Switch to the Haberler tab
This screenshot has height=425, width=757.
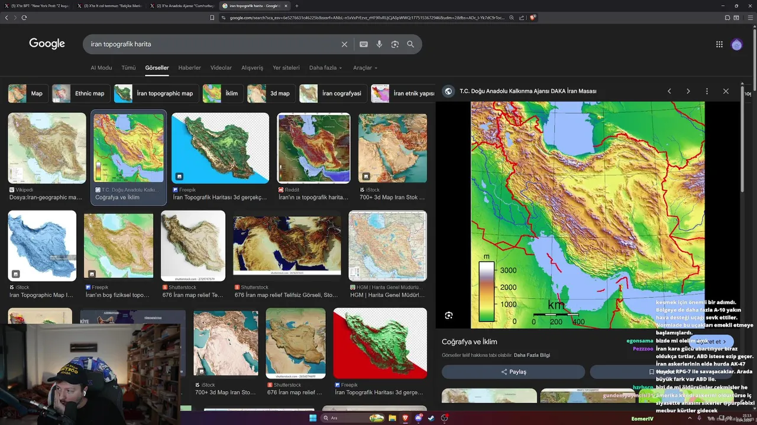pyautogui.click(x=190, y=68)
